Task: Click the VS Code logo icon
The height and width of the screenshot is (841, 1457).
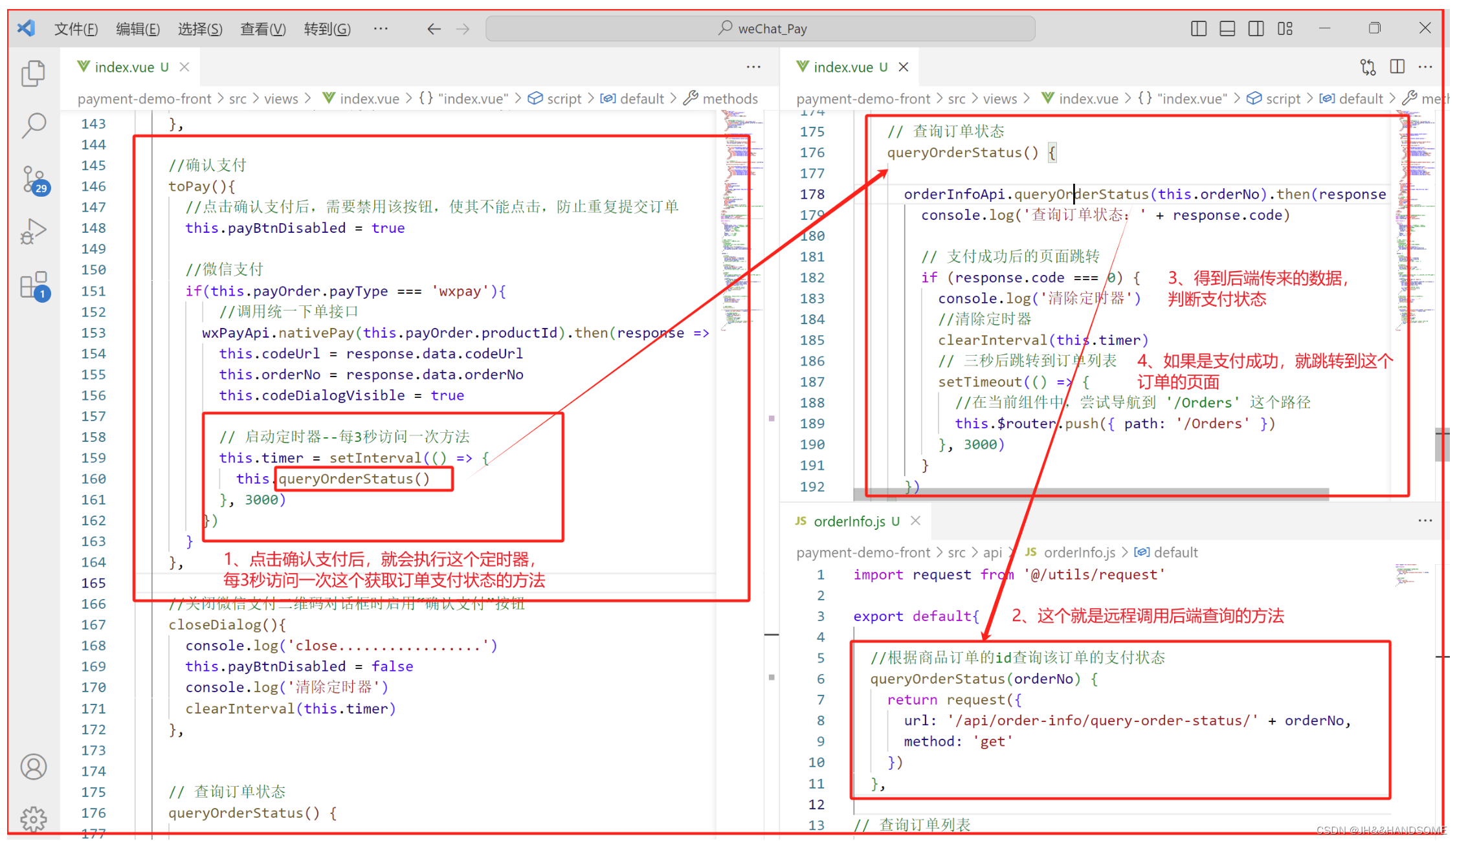Action: [x=26, y=28]
